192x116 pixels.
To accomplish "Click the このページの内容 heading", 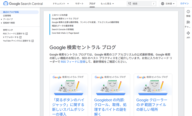I will (x=60, y=15).
